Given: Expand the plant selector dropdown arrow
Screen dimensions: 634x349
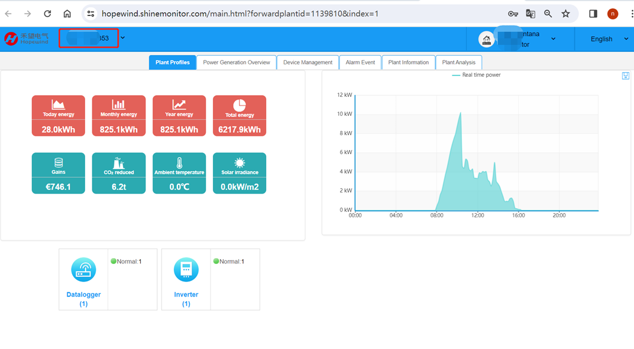Looking at the screenshot, I should coord(122,38).
